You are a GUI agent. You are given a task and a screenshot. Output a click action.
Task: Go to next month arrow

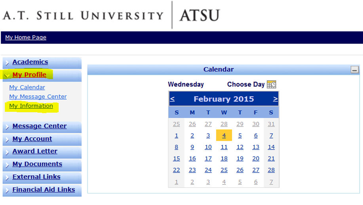pos(275,99)
